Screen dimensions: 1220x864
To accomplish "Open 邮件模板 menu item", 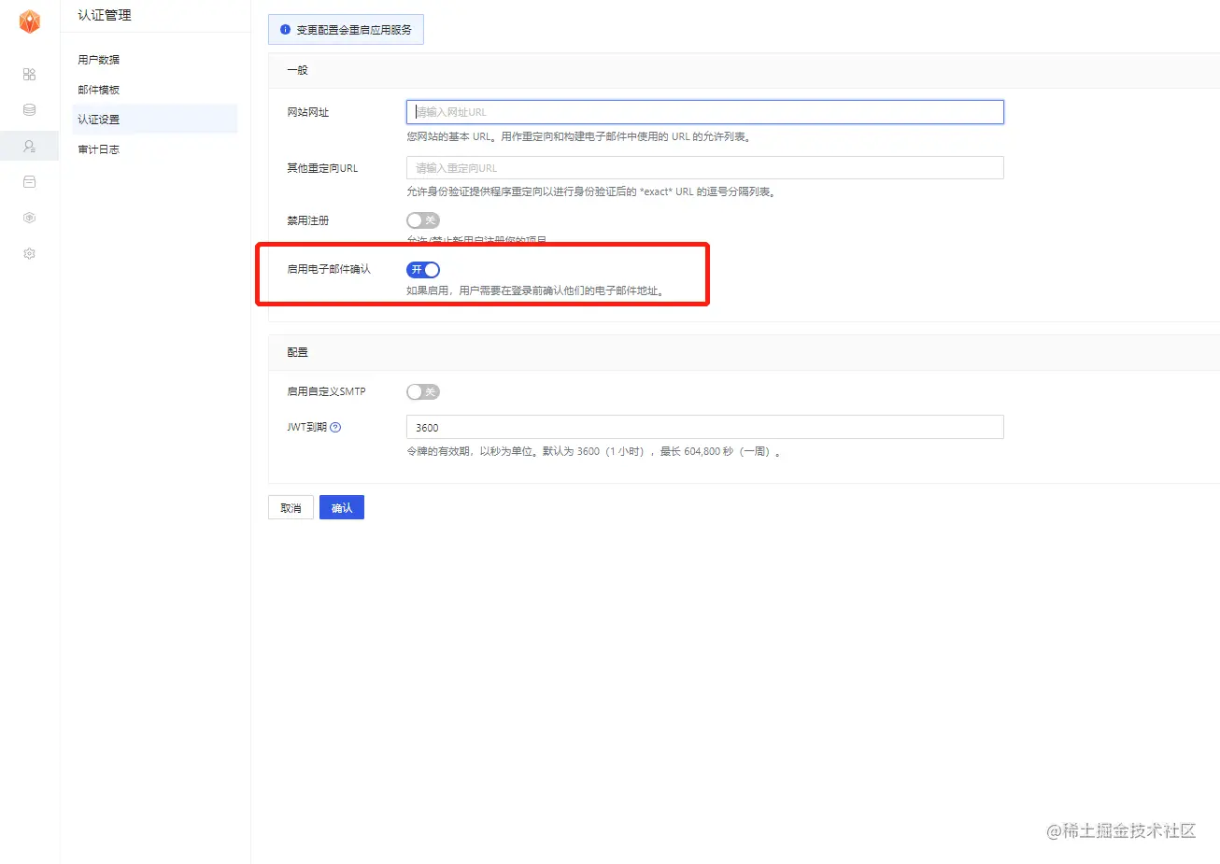I will click(98, 90).
